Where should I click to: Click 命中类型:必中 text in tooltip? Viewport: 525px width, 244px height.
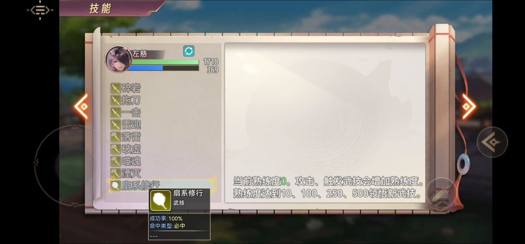click(167, 226)
